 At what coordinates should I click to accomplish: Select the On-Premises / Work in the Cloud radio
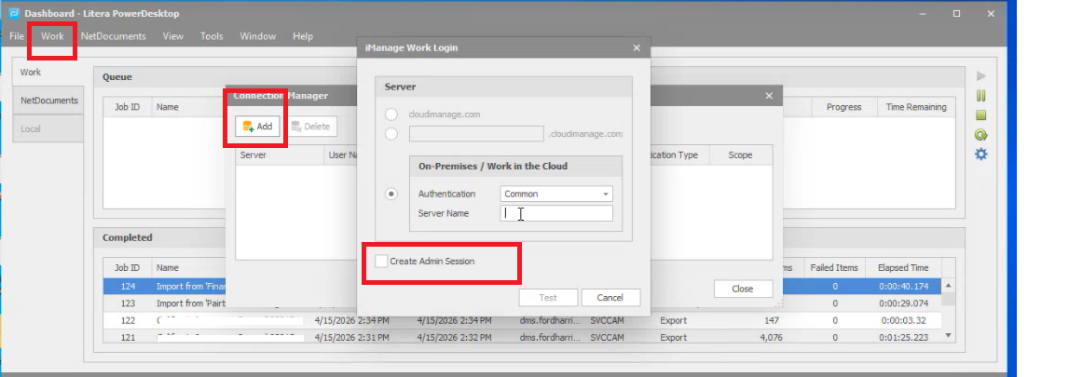(x=391, y=194)
